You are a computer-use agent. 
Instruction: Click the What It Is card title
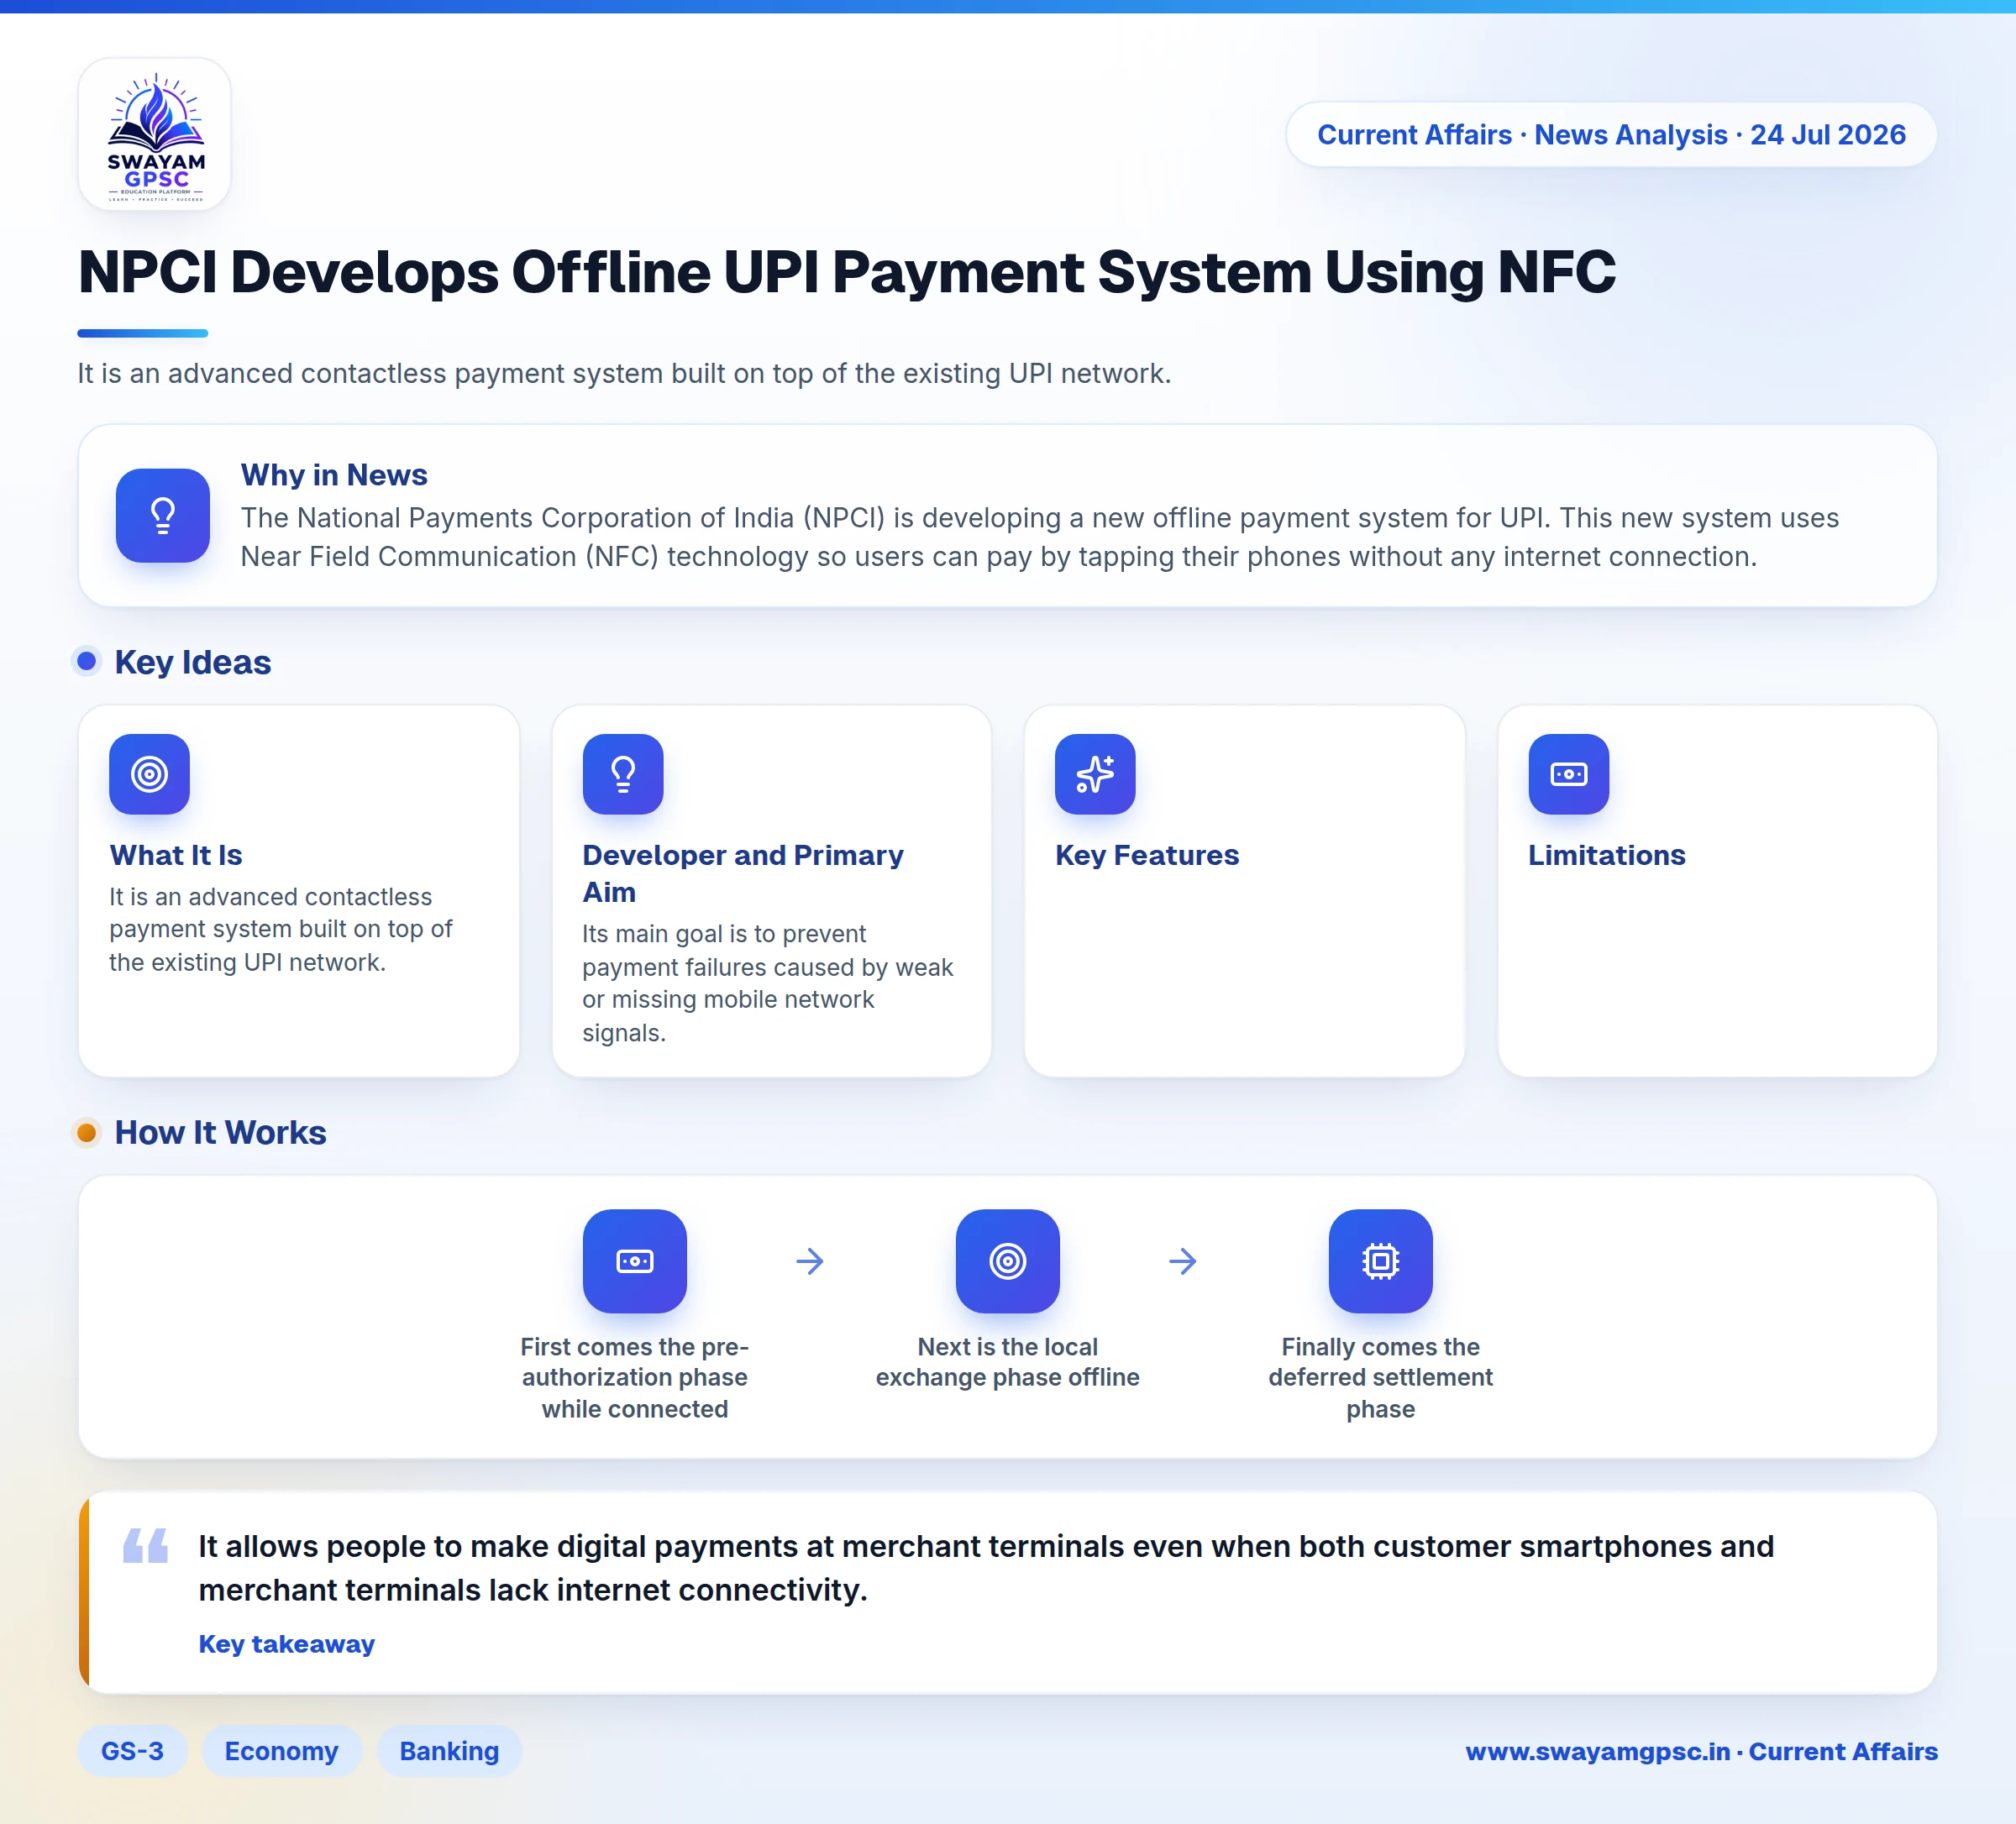point(176,855)
